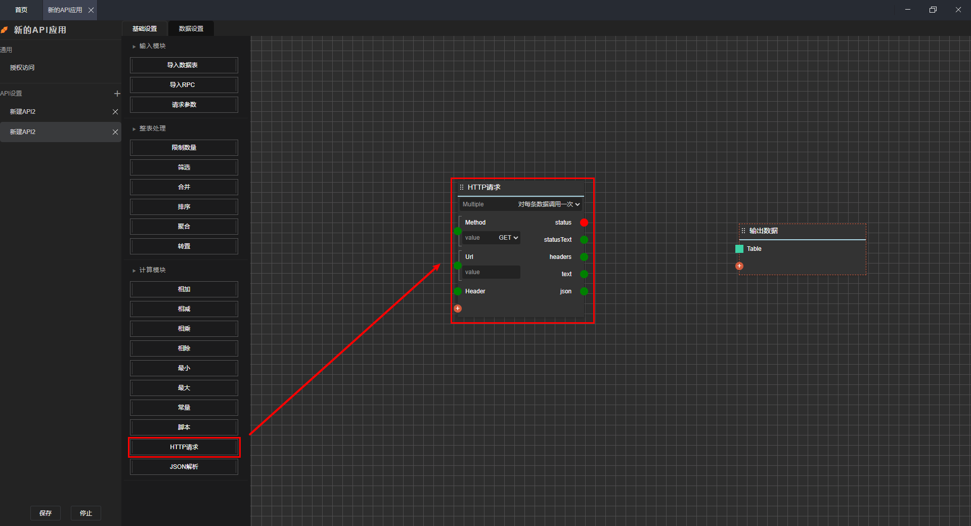Open the Multiple call mode dropdown

[x=548, y=204]
